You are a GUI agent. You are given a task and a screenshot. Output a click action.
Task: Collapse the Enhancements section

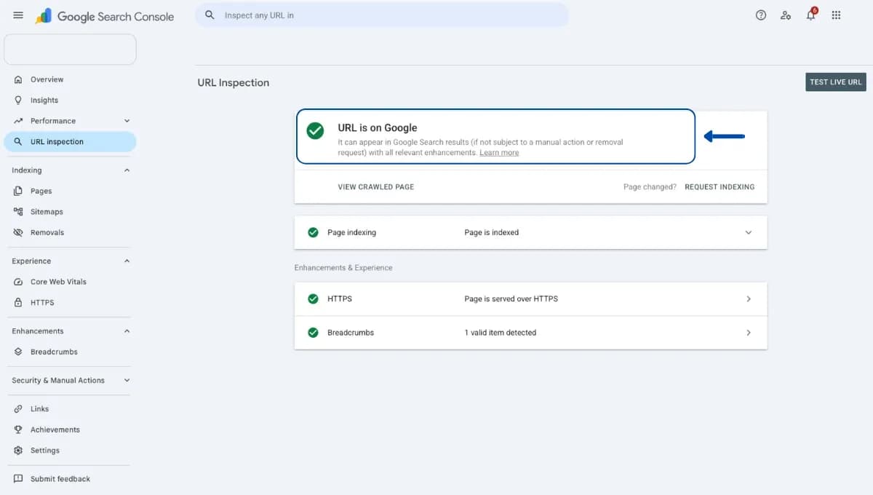tap(127, 331)
